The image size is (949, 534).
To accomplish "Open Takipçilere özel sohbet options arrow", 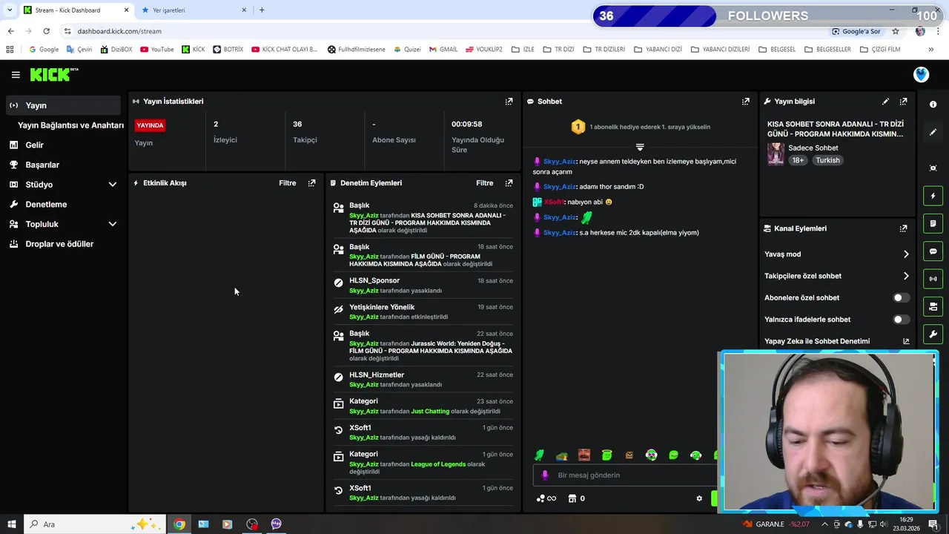I will click(x=906, y=276).
